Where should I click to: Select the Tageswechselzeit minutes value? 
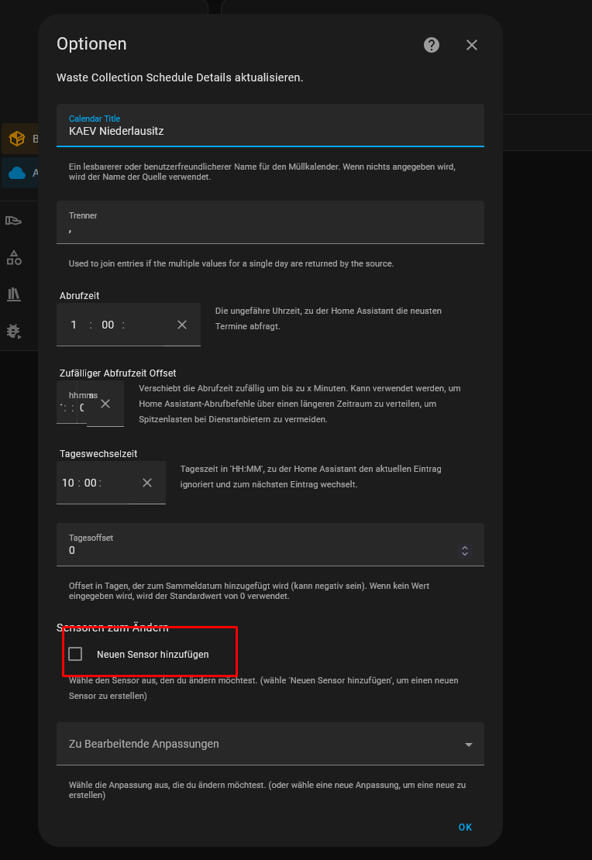tap(91, 483)
